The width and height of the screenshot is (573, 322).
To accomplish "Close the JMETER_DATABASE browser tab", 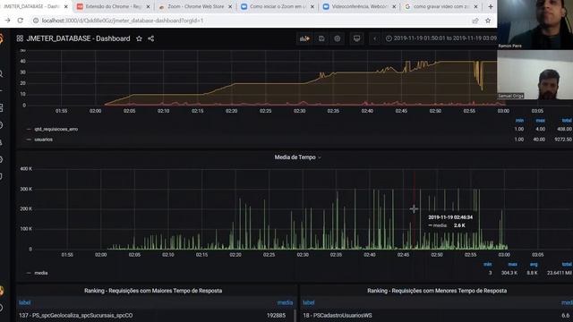I will point(65,6).
